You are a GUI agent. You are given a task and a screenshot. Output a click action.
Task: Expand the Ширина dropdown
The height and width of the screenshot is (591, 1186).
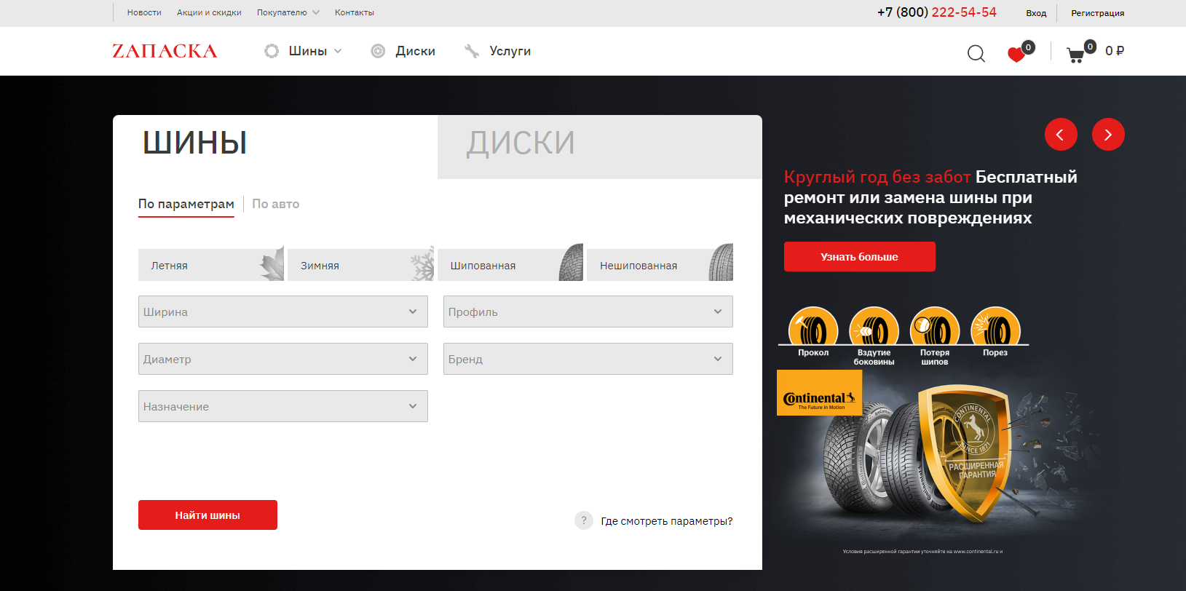[x=283, y=312]
